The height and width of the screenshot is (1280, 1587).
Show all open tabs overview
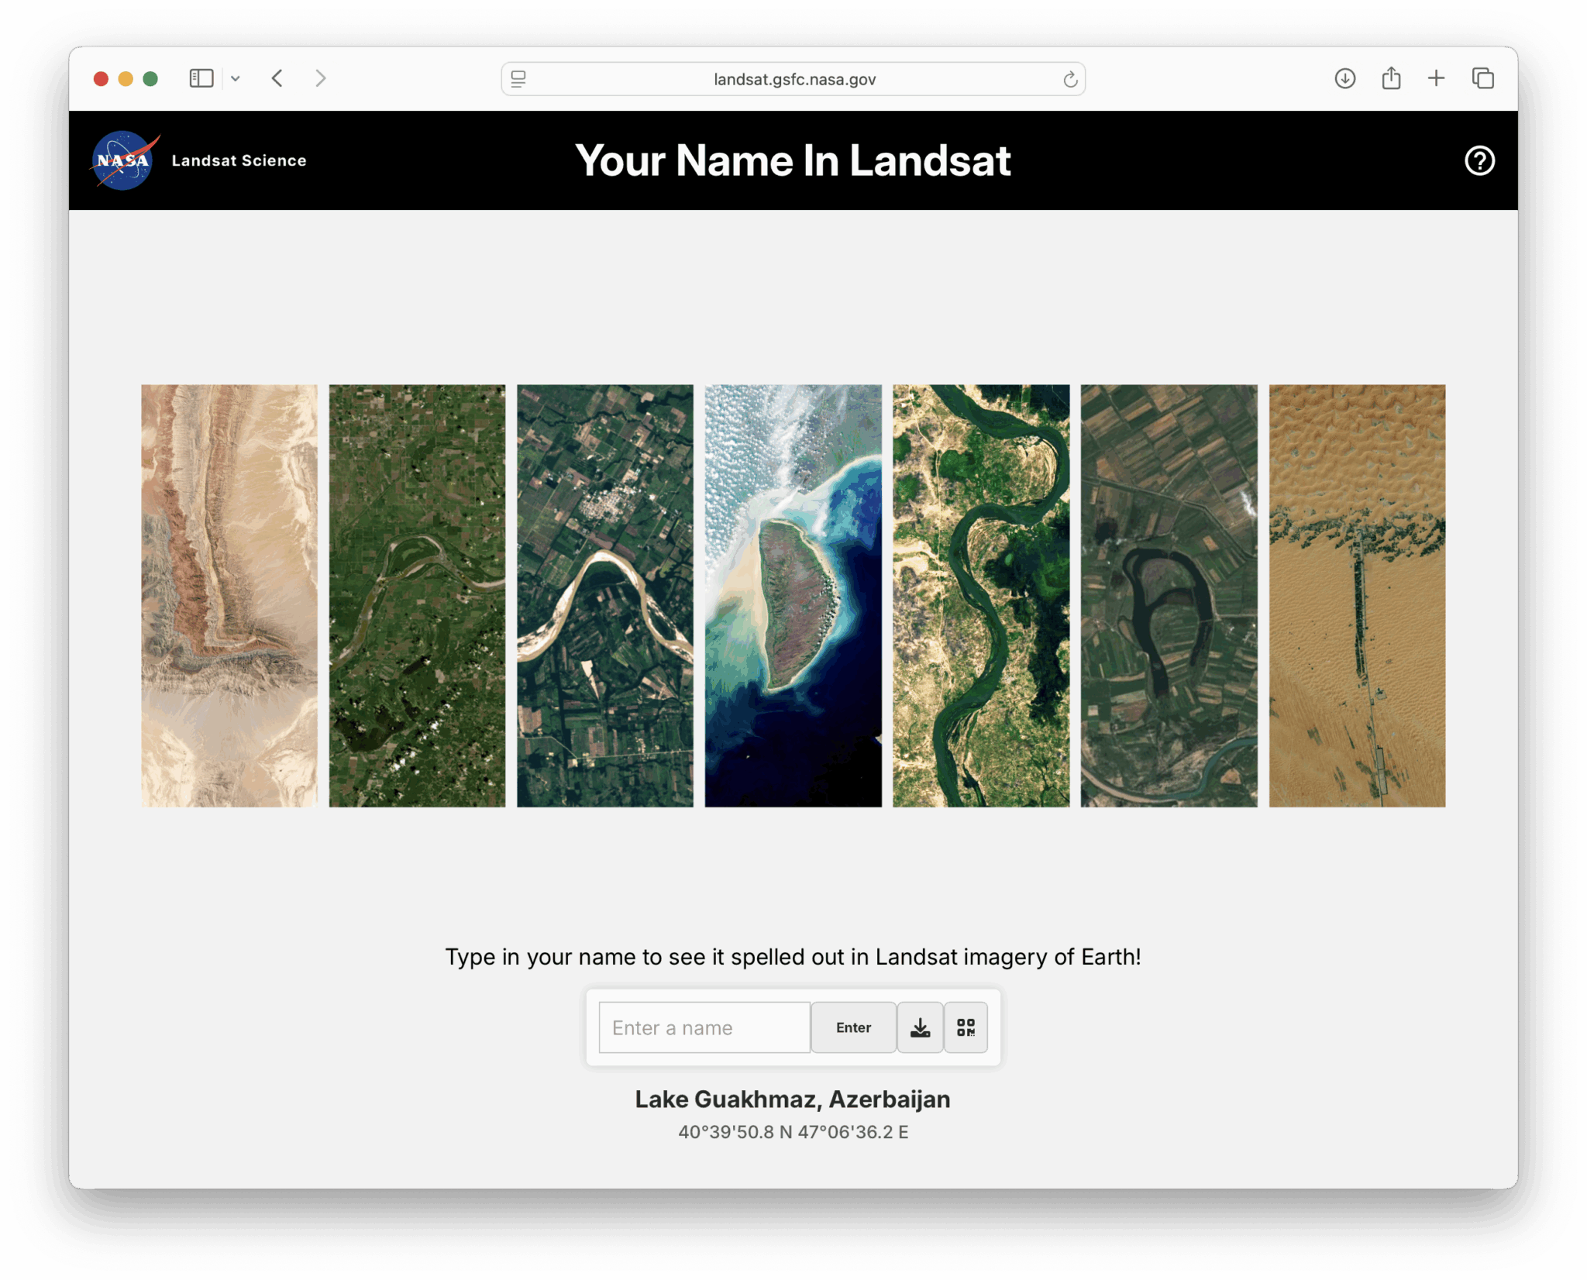point(1483,78)
